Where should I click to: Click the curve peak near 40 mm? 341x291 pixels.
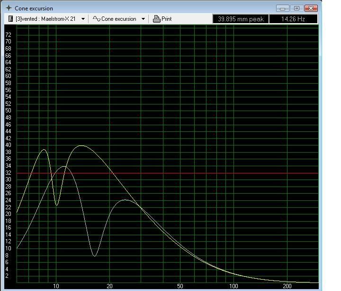click(x=81, y=145)
